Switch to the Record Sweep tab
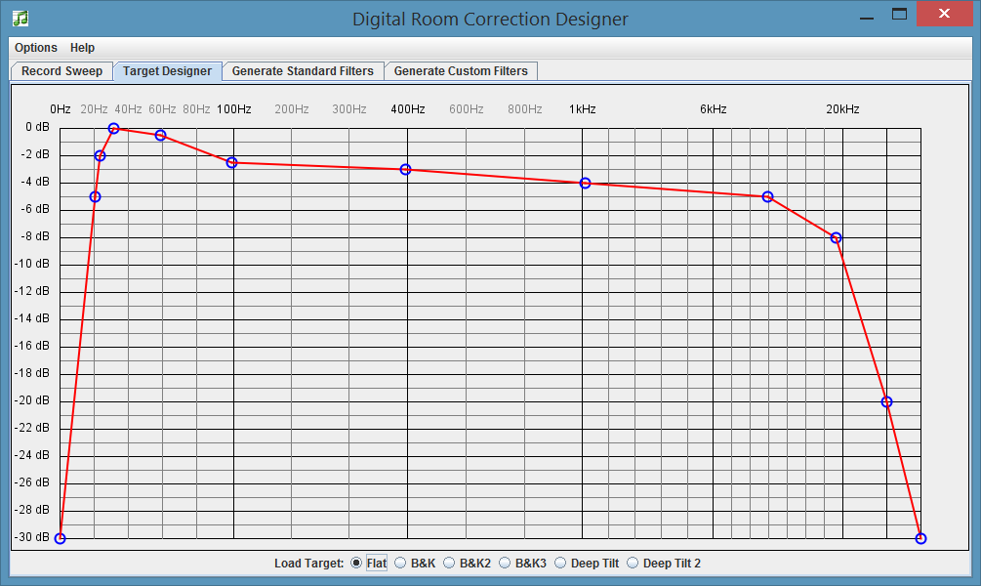This screenshot has width=981, height=586. 61,70
